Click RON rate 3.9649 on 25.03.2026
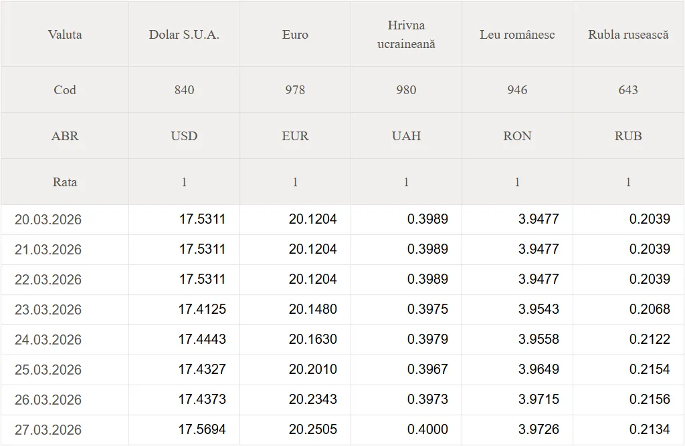 pos(539,370)
